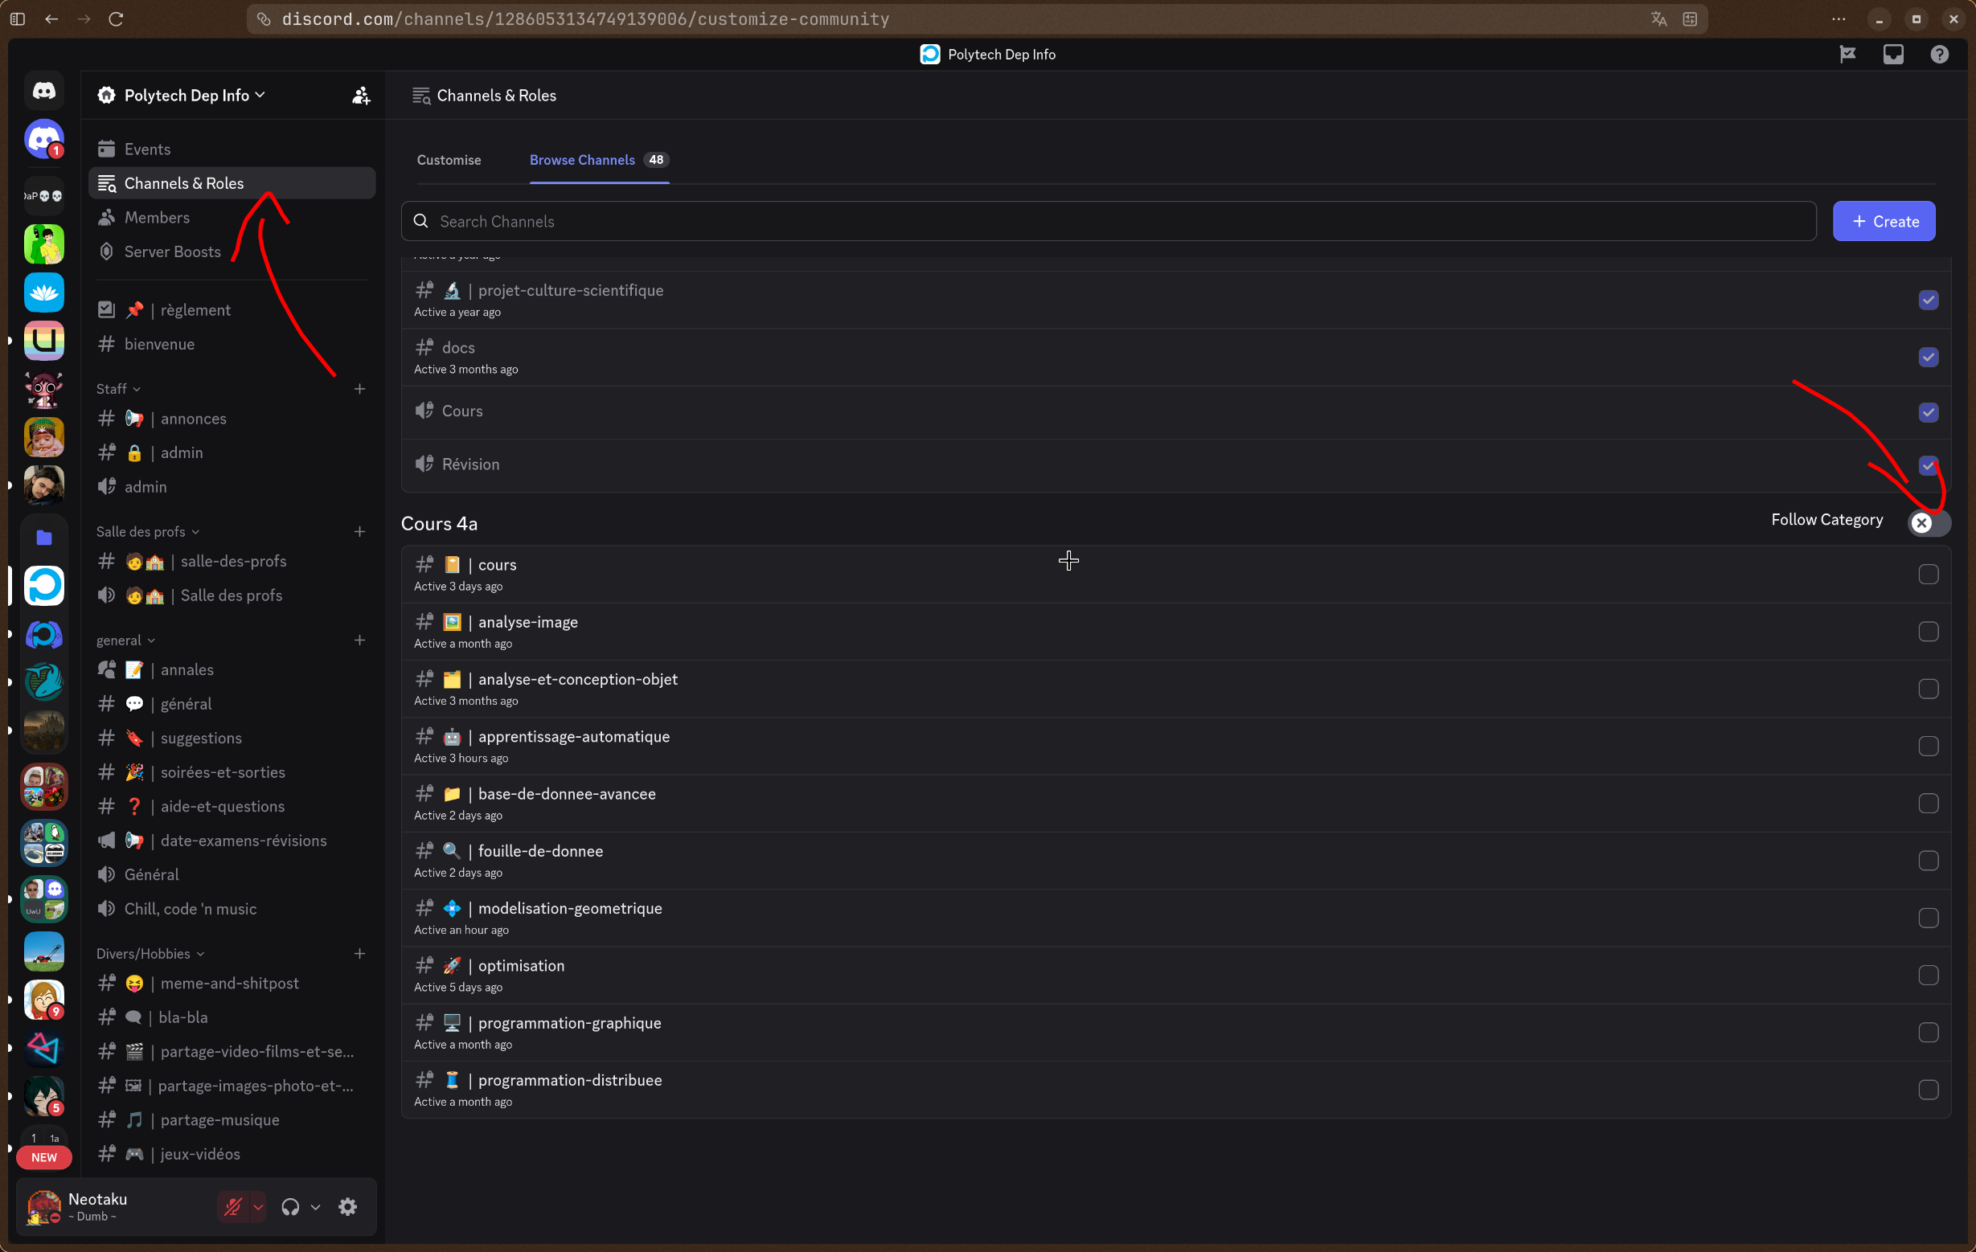Unmute the red microphone icon
The image size is (1976, 1252).
[233, 1207]
